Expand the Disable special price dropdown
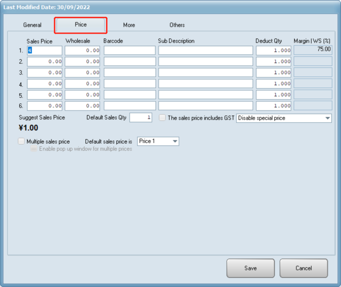 coord(284,118)
